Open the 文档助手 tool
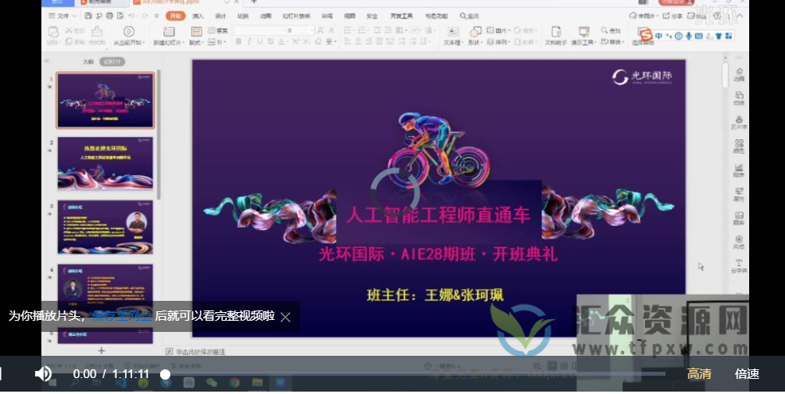The height and width of the screenshot is (394, 785). click(556, 36)
